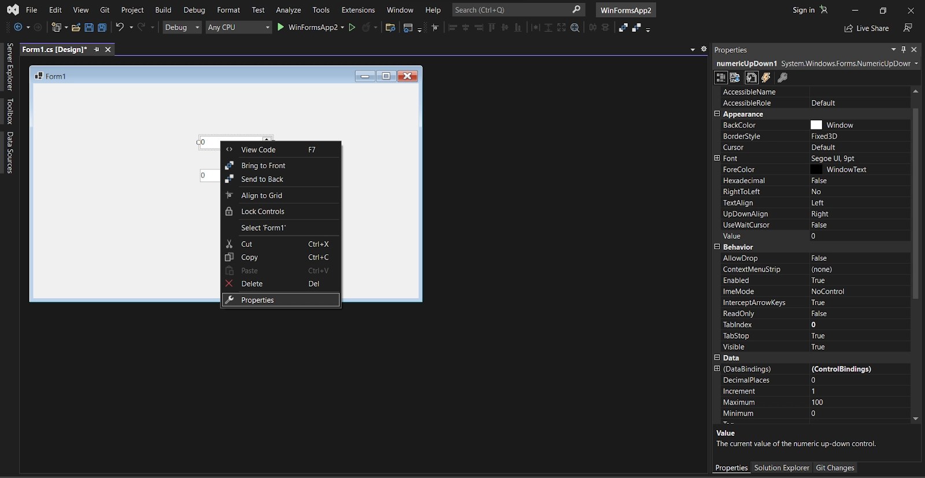Close the Form1.cs [Design] tab
This screenshot has width=925, height=478.
(x=108, y=50)
